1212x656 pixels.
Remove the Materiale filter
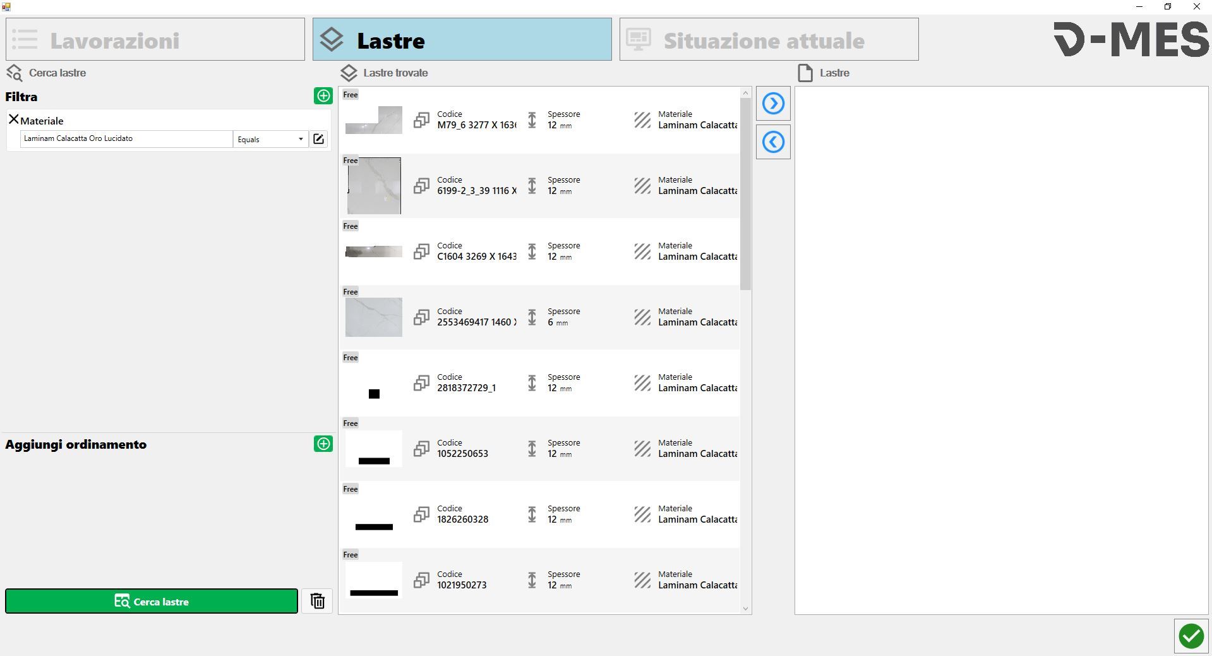coord(13,119)
